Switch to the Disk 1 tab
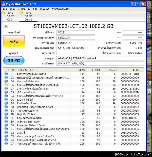The width and height of the screenshot is (152, 157). pyautogui.click(x=28, y=16)
